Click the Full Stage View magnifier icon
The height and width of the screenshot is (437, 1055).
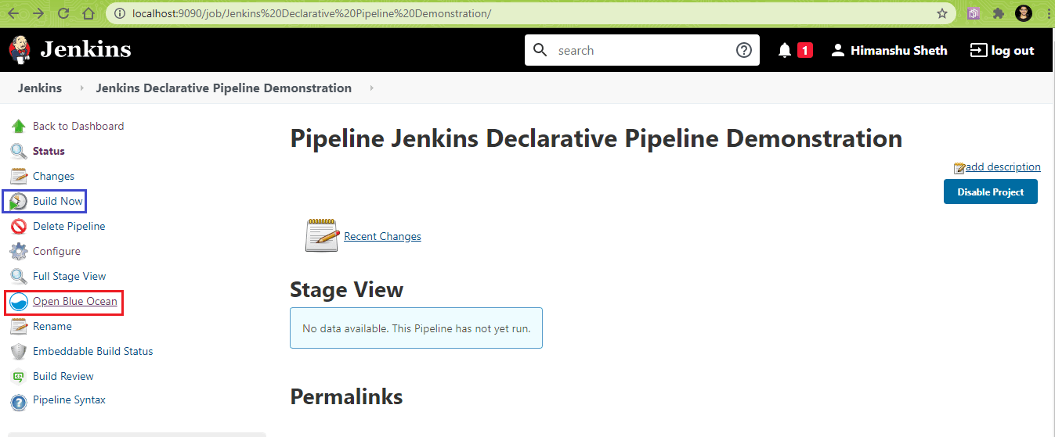(x=19, y=276)
